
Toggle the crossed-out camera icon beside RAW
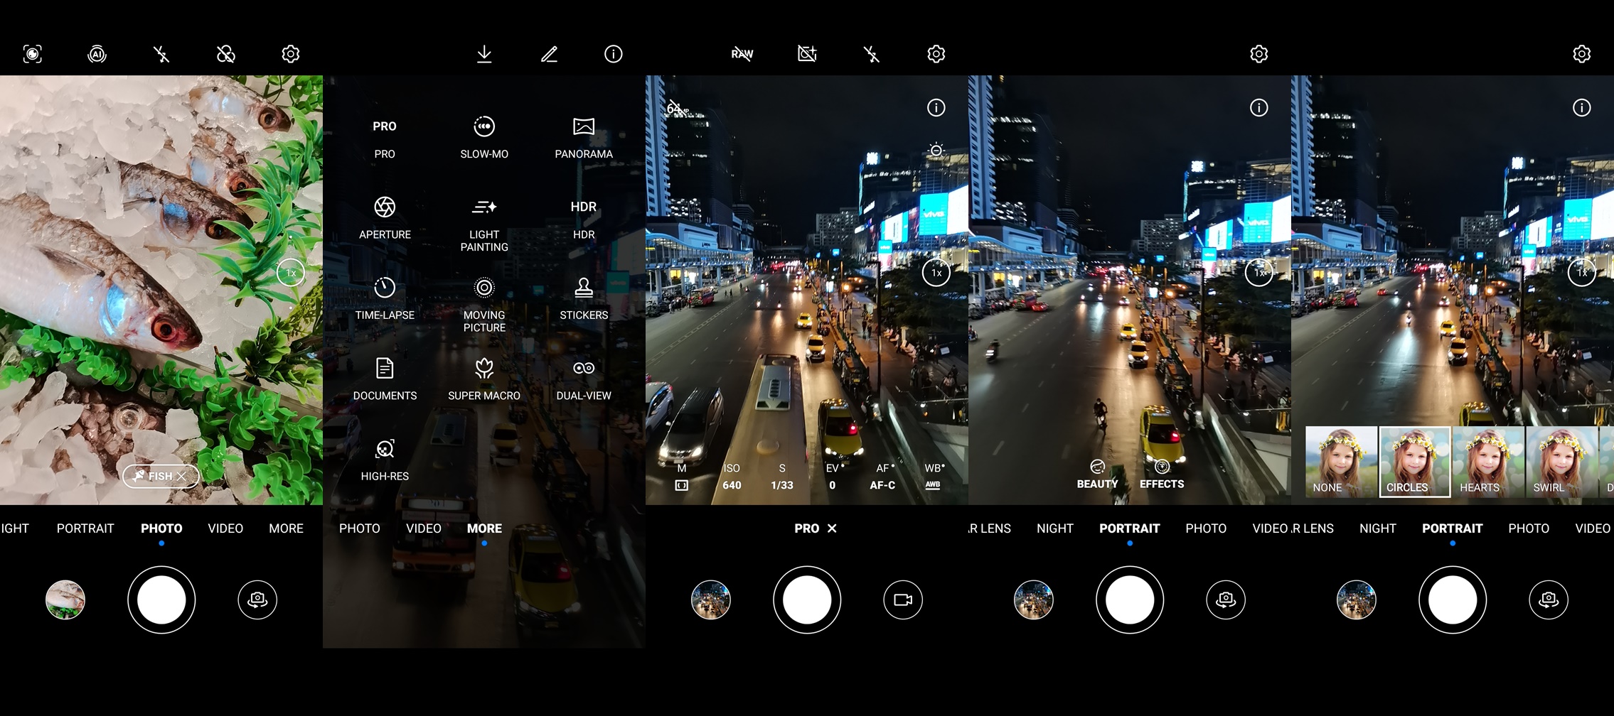pos(807,54)
